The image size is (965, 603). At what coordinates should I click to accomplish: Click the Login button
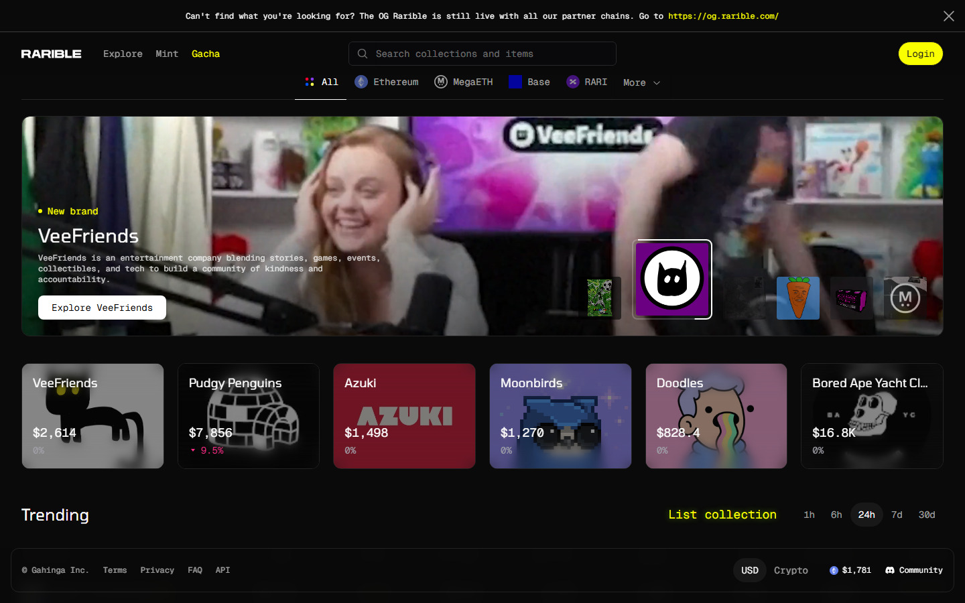coord(921,54)
